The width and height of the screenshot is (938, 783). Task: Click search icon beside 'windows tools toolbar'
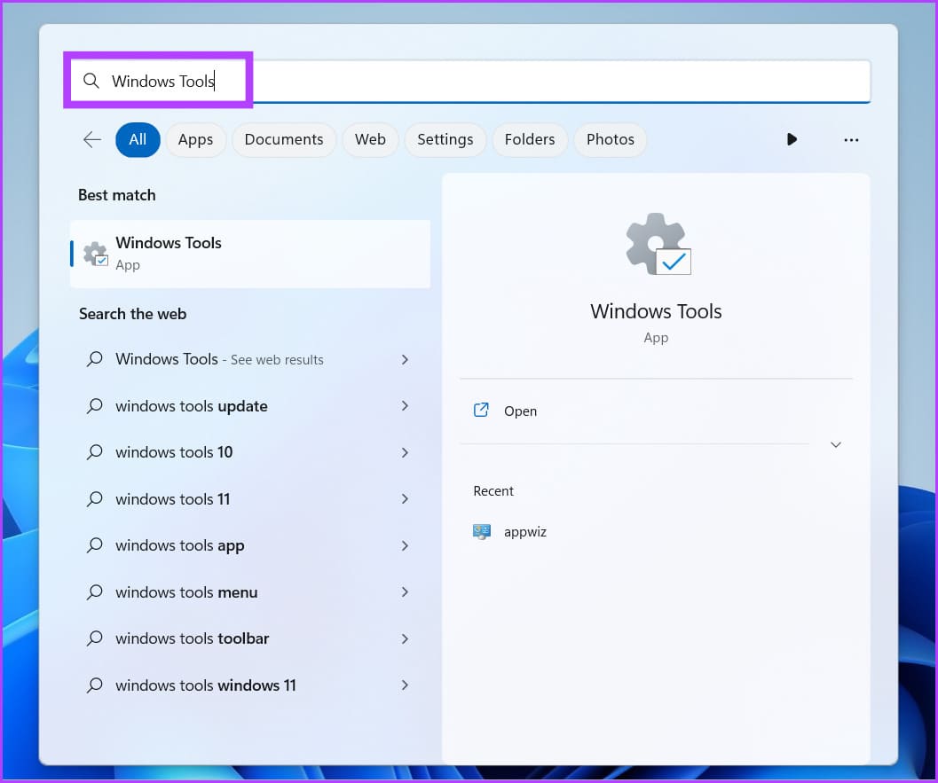(95, 639)
